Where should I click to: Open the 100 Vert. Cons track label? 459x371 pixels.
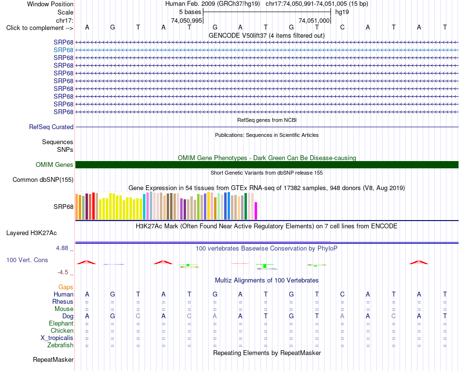[x=27, y=260]
